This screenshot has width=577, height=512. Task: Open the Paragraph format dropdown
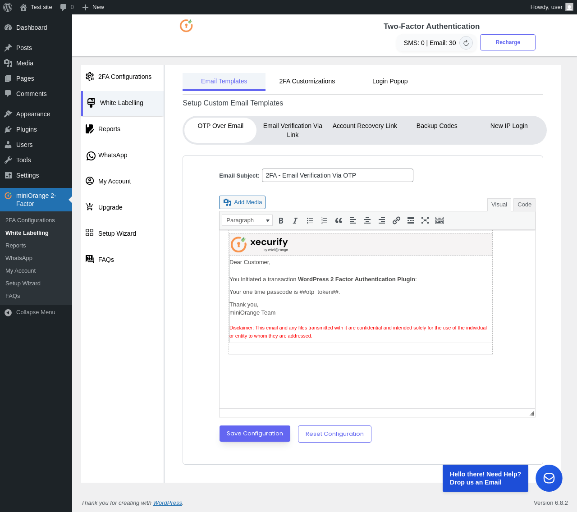(247, 220)
